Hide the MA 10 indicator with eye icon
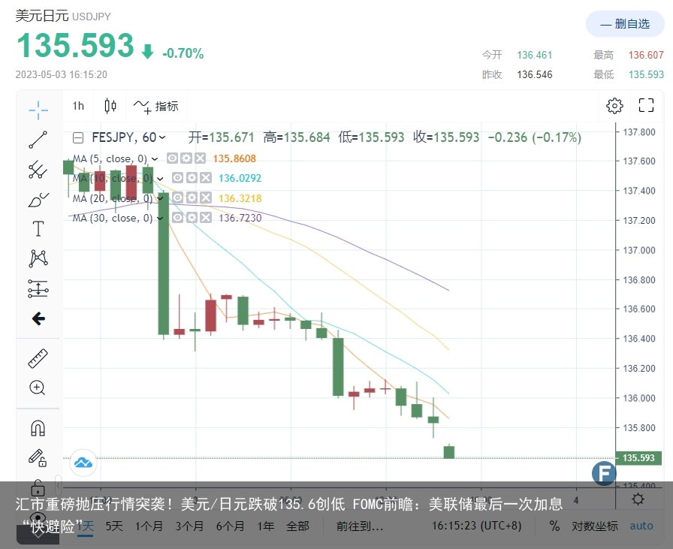Viewport: 673px width, 549px height. pyautogui.click(x=178, y=178)
